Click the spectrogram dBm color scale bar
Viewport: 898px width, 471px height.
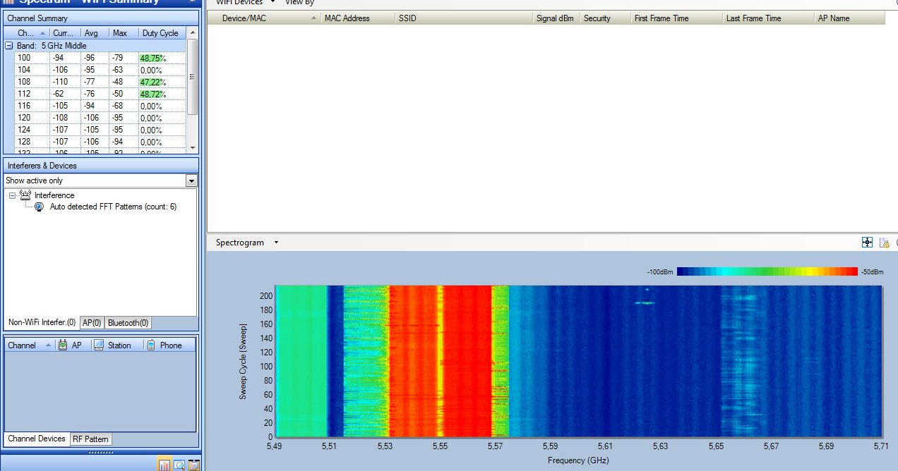point(767,271)
